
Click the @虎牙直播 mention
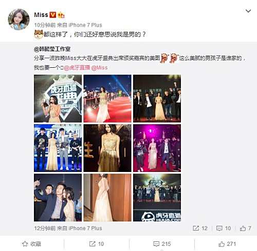[x=77, y=68]
